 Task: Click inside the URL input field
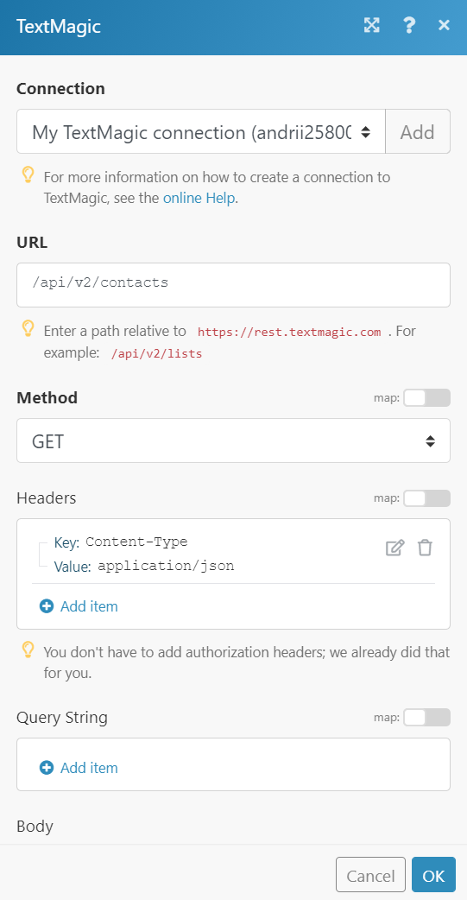(x=233, y=285)
